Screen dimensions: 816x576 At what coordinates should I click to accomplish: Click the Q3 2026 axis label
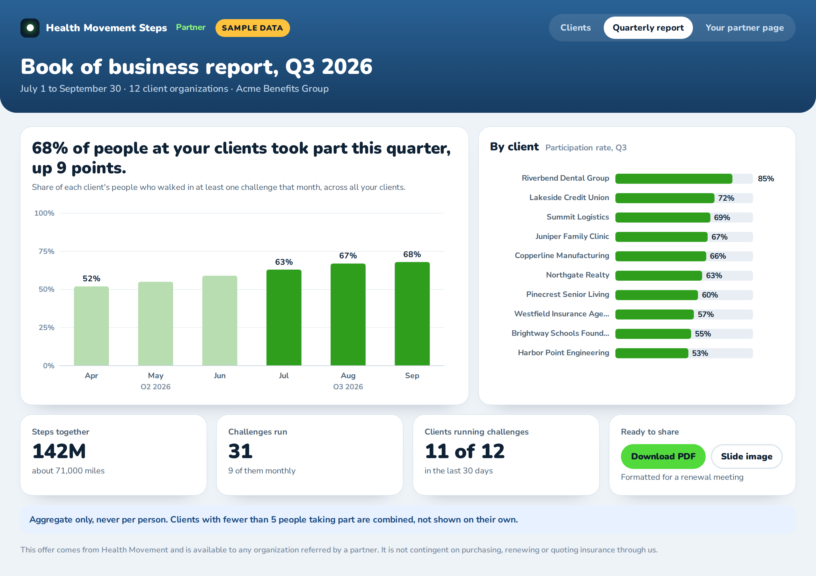[348, 387]
